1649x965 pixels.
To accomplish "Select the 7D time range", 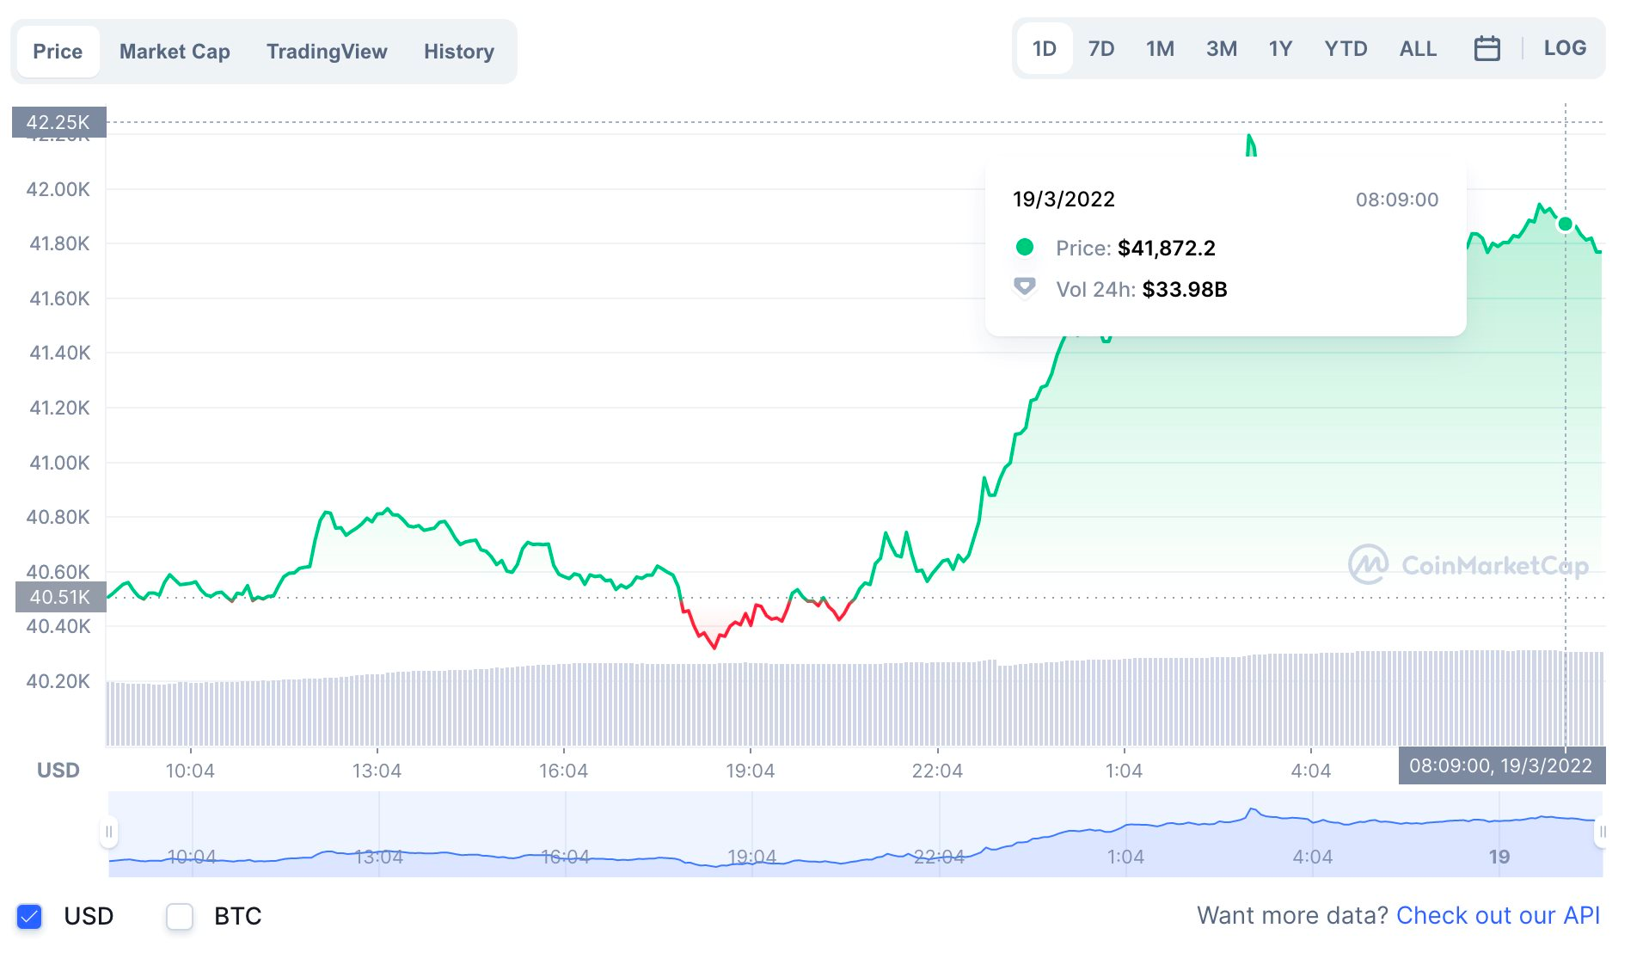I will 1101,49.
